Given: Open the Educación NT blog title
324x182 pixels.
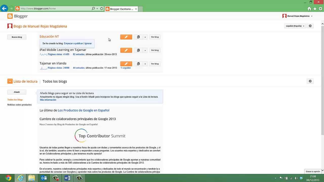Looking at the screenshot, I should [x=49, y=36].
